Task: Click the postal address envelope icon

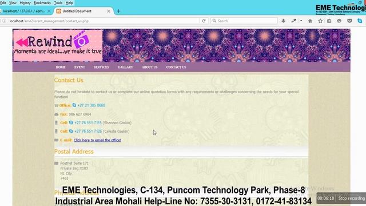Action: [x=56, y=163]
